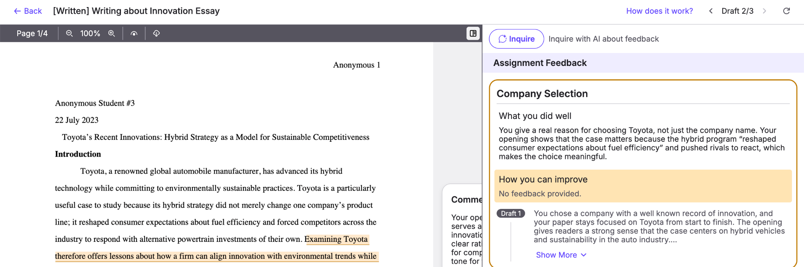804x267 pixels.
Task: Download the document with cloud icon
Action: 156,33
